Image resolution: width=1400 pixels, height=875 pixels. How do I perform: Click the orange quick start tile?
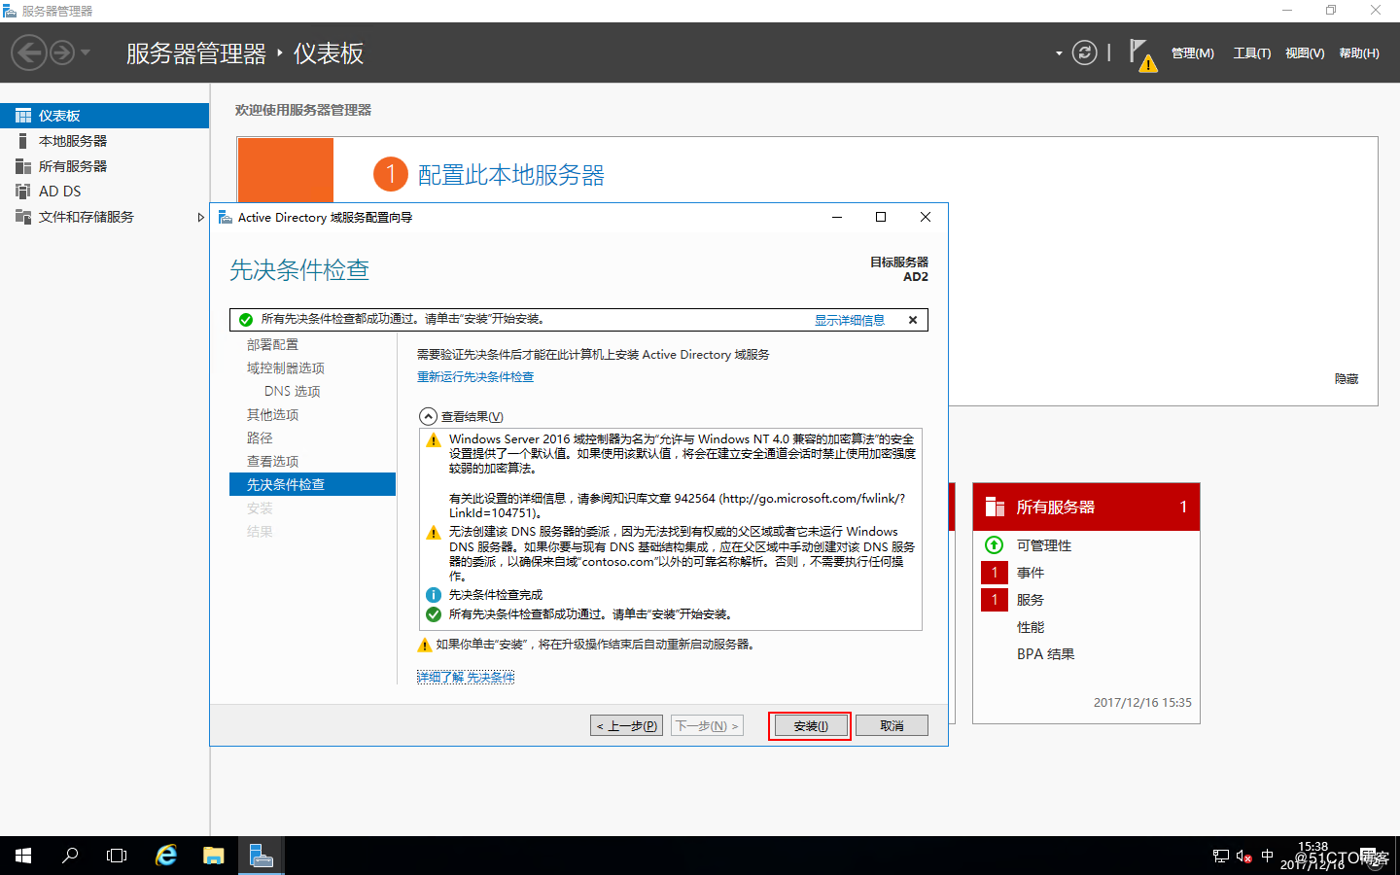click(x=286, y=170)
